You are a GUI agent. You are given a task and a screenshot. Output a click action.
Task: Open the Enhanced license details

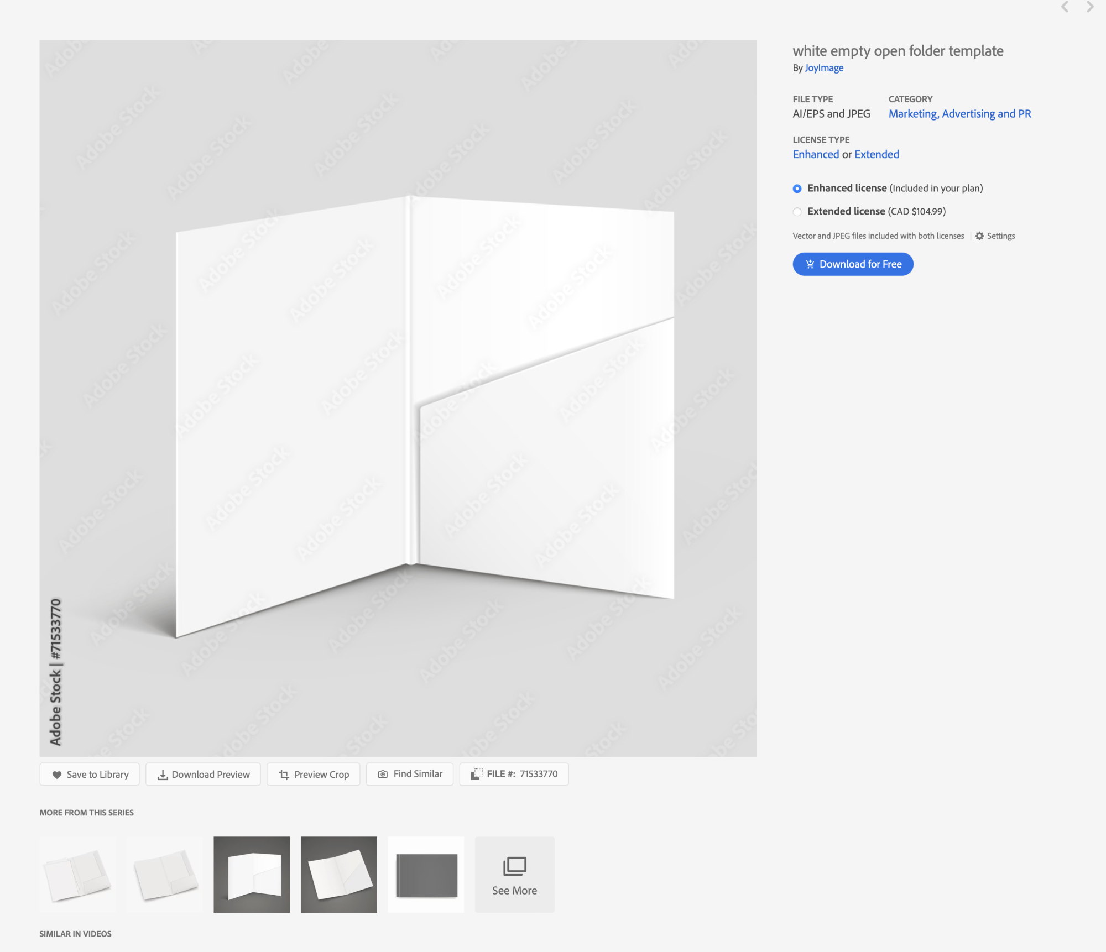(x=815, y=154)
